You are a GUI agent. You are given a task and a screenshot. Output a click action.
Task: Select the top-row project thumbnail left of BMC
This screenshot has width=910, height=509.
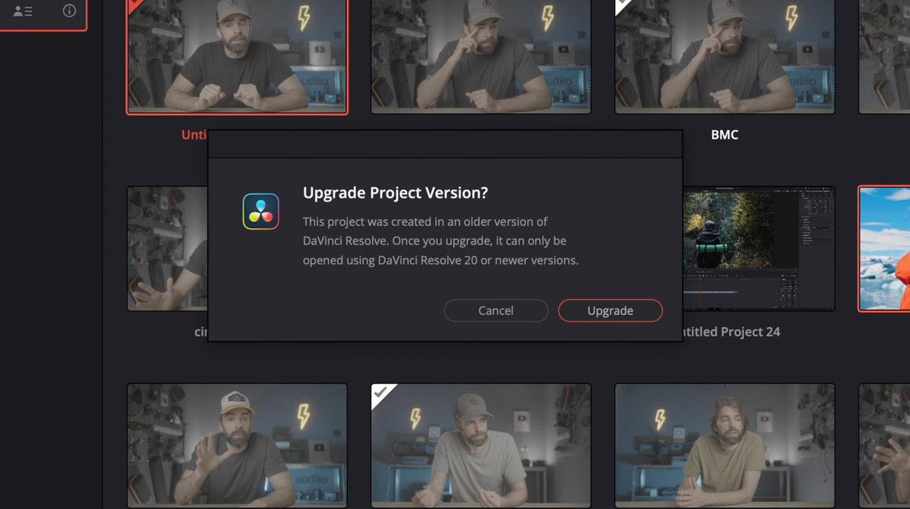(x=481, y=56)
